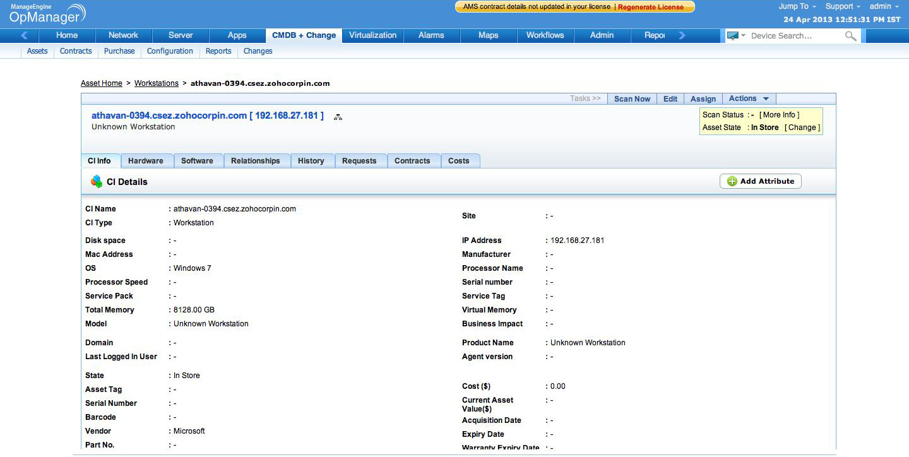Click the Scan Now button
The width and height of the screenshot is (909, 457).
click(632, 99)
